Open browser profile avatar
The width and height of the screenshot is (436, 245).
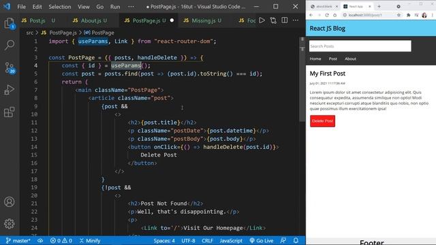(x=424, y=15)
